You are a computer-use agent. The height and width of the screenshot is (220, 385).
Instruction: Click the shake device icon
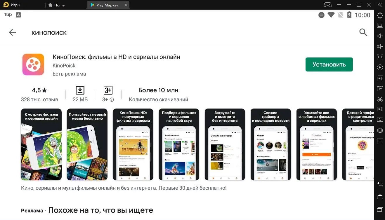click(380, 130)
